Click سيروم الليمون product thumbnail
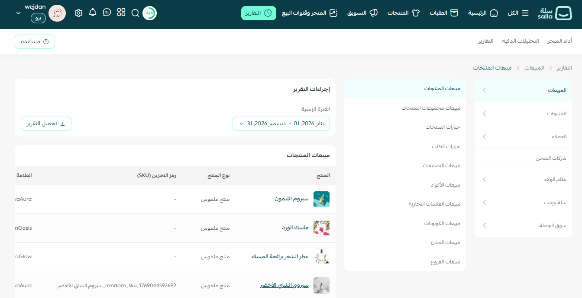Image resolution: width=582 pixels, height=298 pixels. pyautogui.click(x=322, y=199)
